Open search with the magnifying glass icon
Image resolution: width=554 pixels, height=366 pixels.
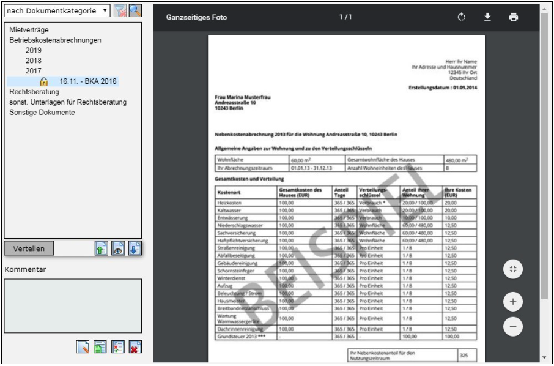coord(135,10)
